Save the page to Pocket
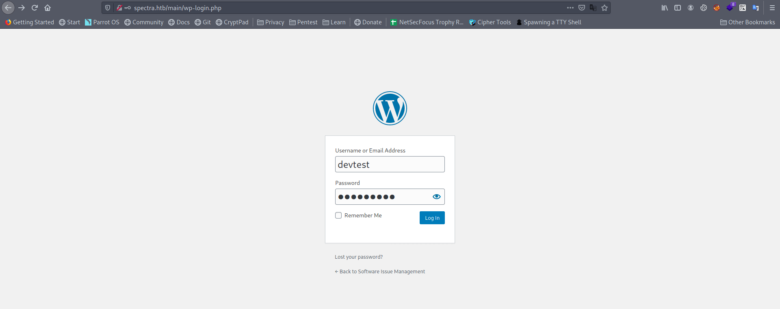Image resolution: width=780 pixels, height=309 pixels. 582,8
